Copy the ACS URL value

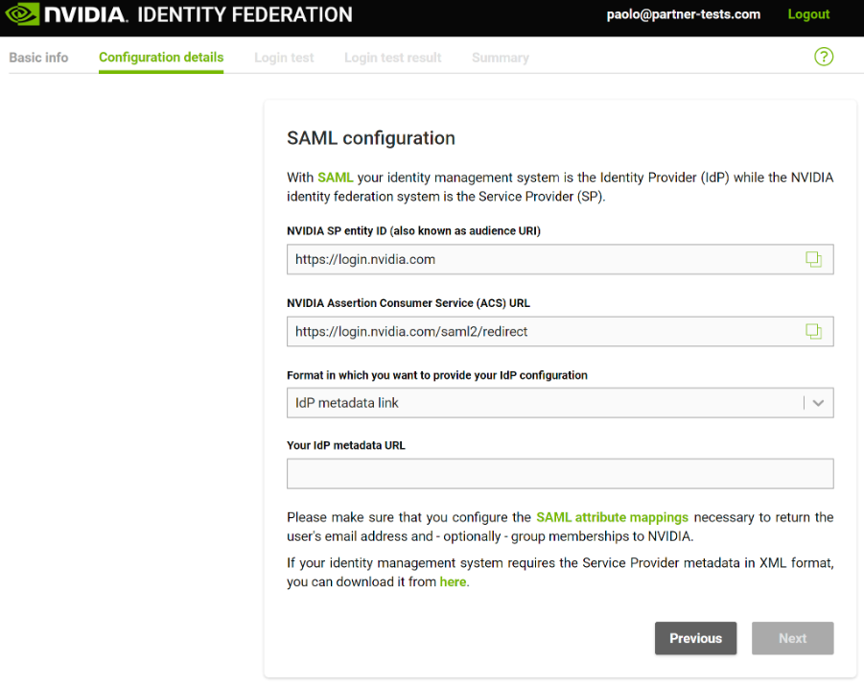tap(813, 331)
